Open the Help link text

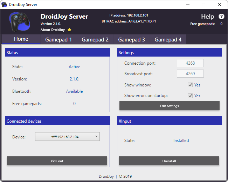(x=207, y=17)
